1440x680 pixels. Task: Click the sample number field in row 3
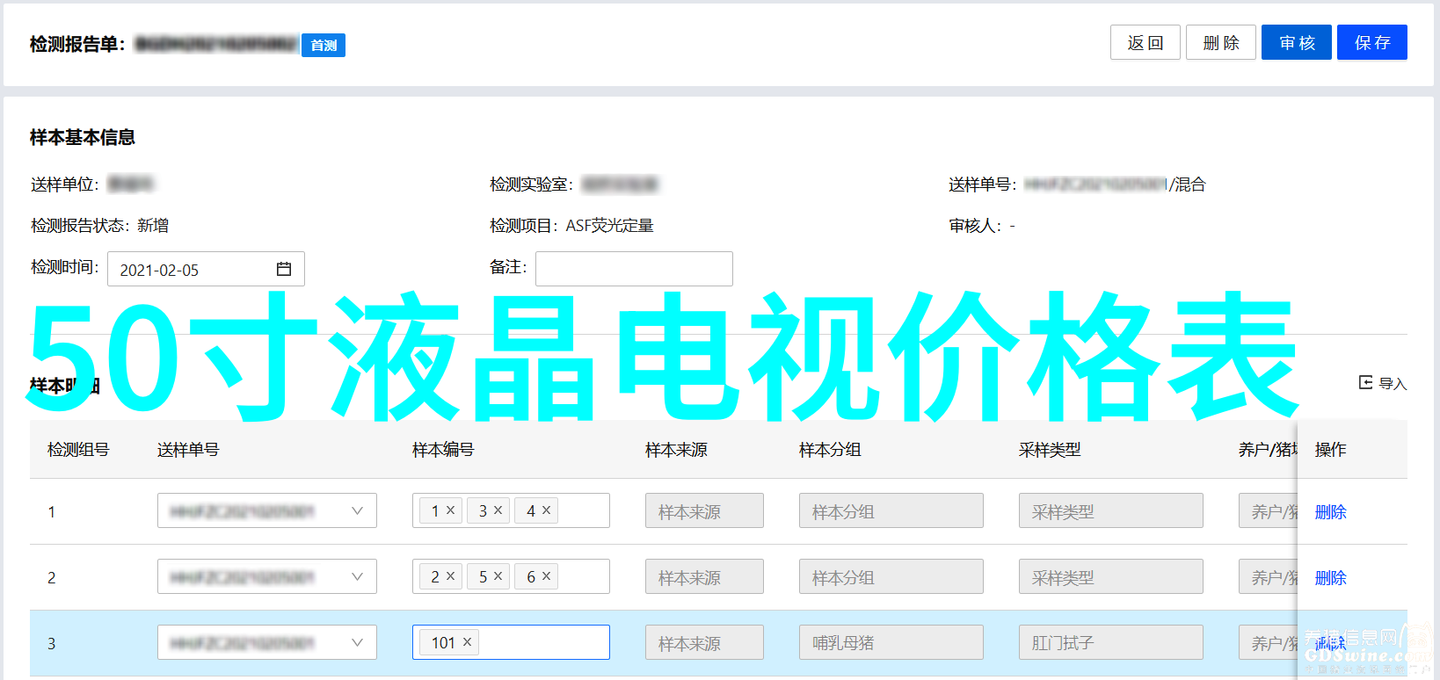[x=511, y=642]
